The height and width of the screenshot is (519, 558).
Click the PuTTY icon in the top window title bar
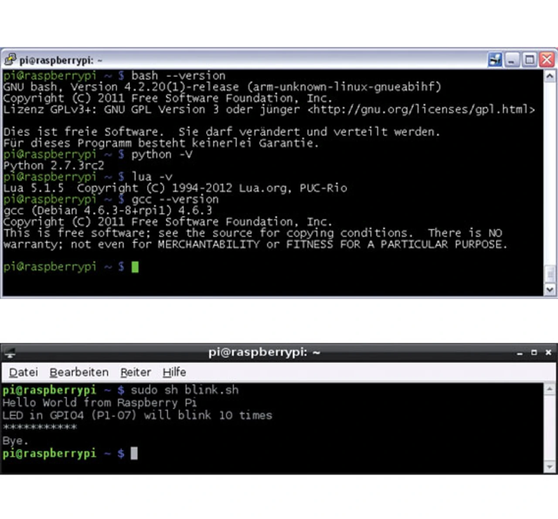click(10, 60)
